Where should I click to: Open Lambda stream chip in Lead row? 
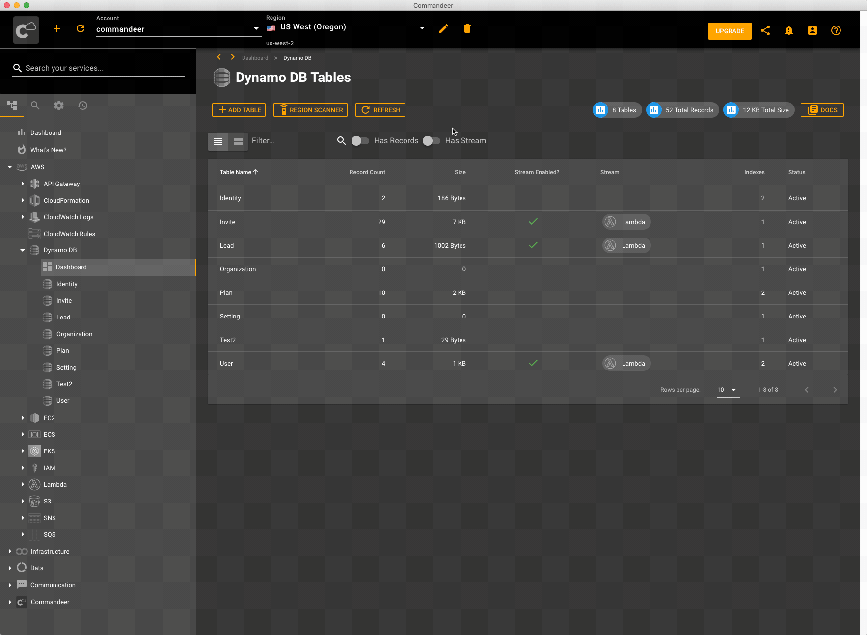tap(626, 245)
